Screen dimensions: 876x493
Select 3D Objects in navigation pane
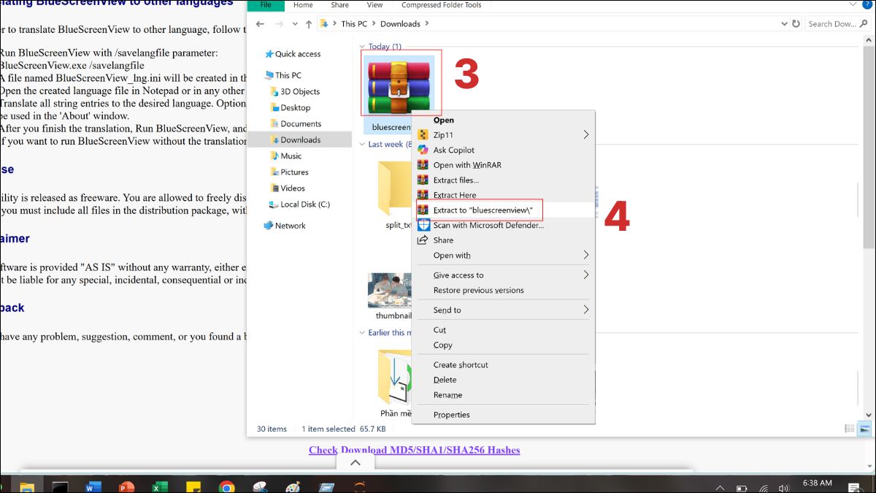(x=300, y=91)
